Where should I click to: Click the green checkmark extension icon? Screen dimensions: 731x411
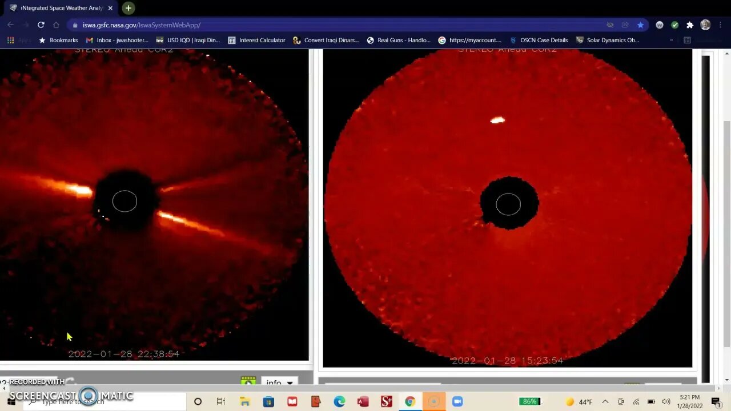674,25
